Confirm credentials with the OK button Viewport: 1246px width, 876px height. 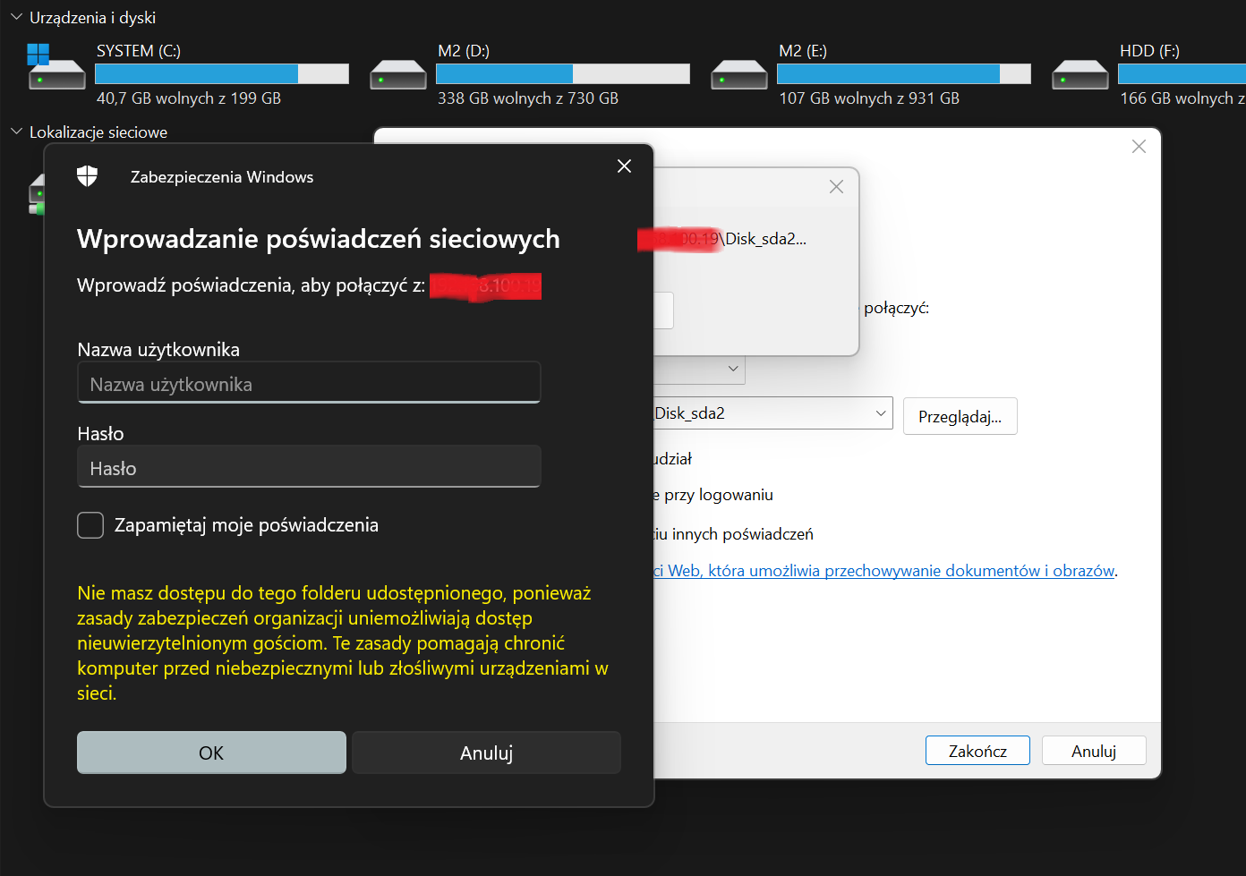[211, 753]
